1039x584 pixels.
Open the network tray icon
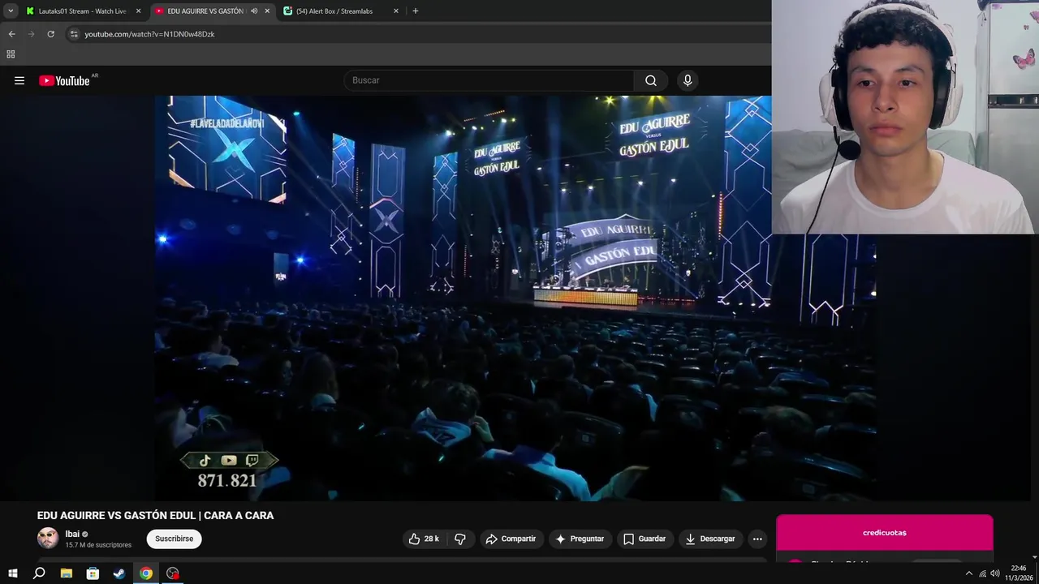982,573
